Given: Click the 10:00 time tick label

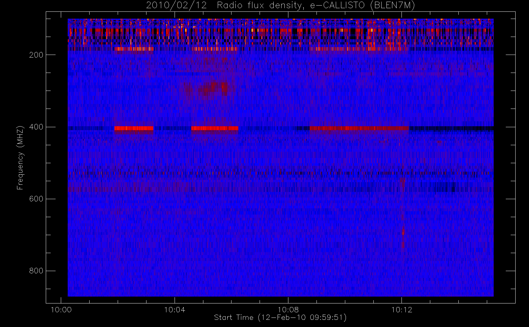Looking at the screenshot, I should click(x=61, y=310).
